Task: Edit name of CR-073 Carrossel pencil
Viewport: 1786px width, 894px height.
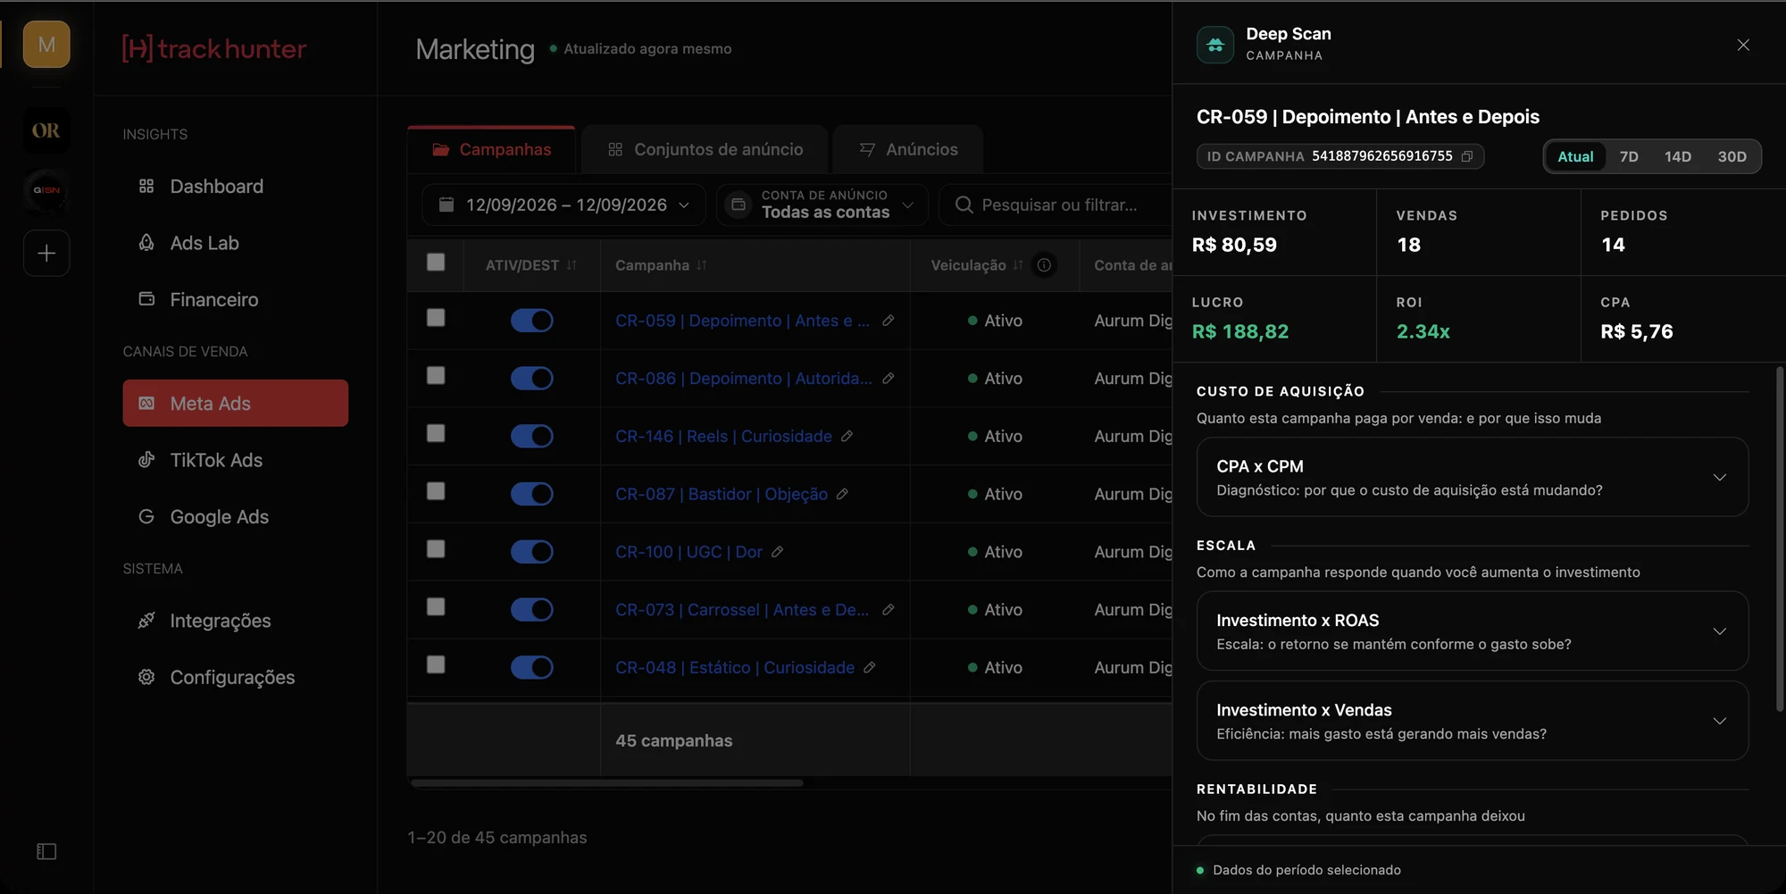Action: click(x=889, y=610)
